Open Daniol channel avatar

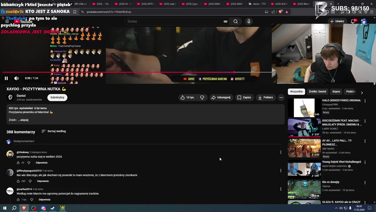coord(10,97)
